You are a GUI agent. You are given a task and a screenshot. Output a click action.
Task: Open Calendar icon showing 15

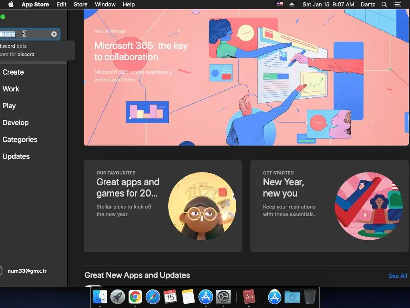coord(171,297)
